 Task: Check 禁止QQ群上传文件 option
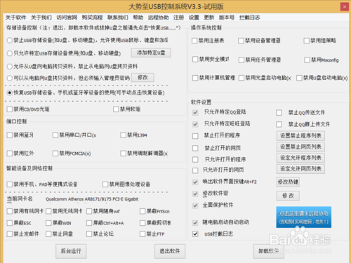(279, 124)
